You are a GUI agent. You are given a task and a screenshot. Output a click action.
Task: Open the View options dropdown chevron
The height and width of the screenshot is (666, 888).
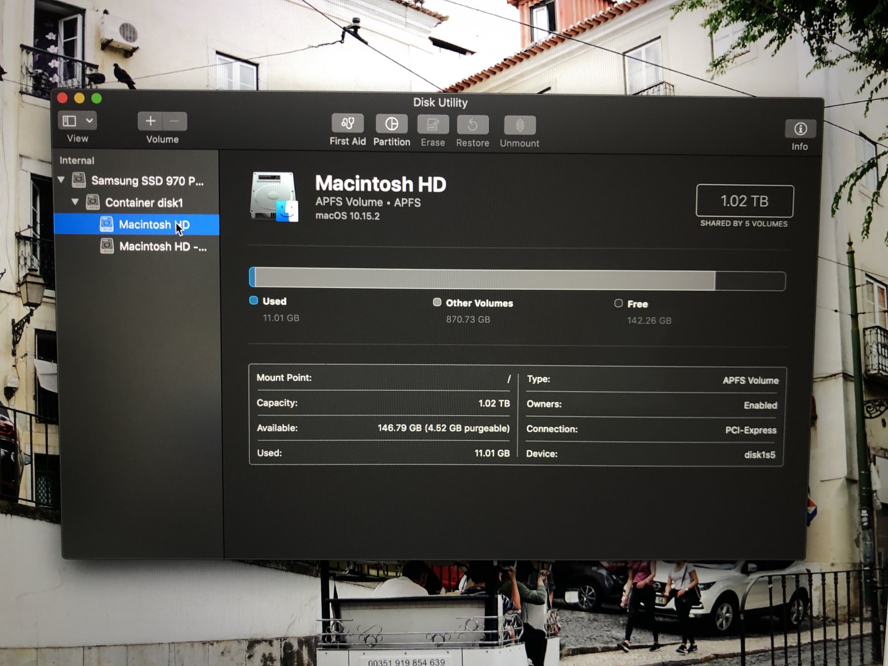89,121
